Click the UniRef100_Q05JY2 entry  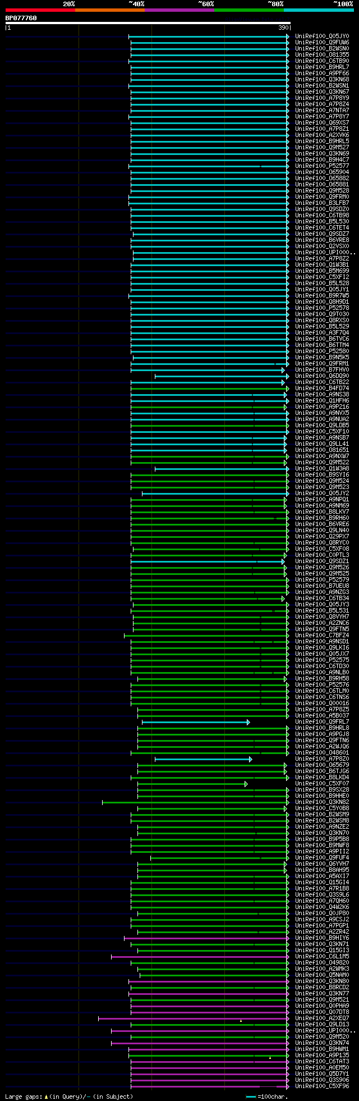(322, 494)
